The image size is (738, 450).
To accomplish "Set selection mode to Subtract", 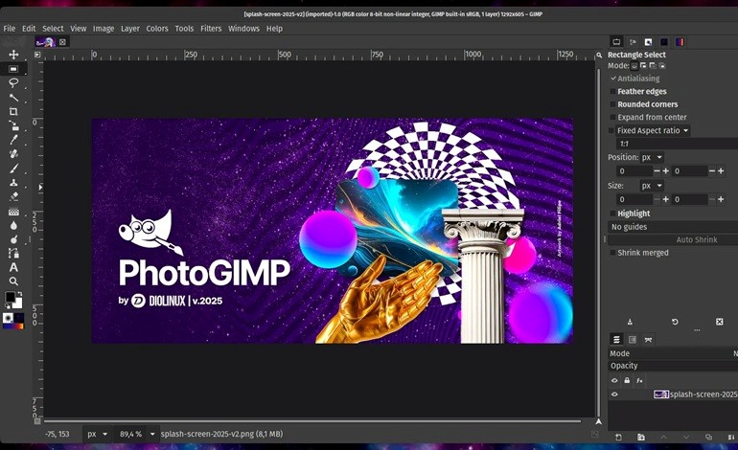I will 653,66.
